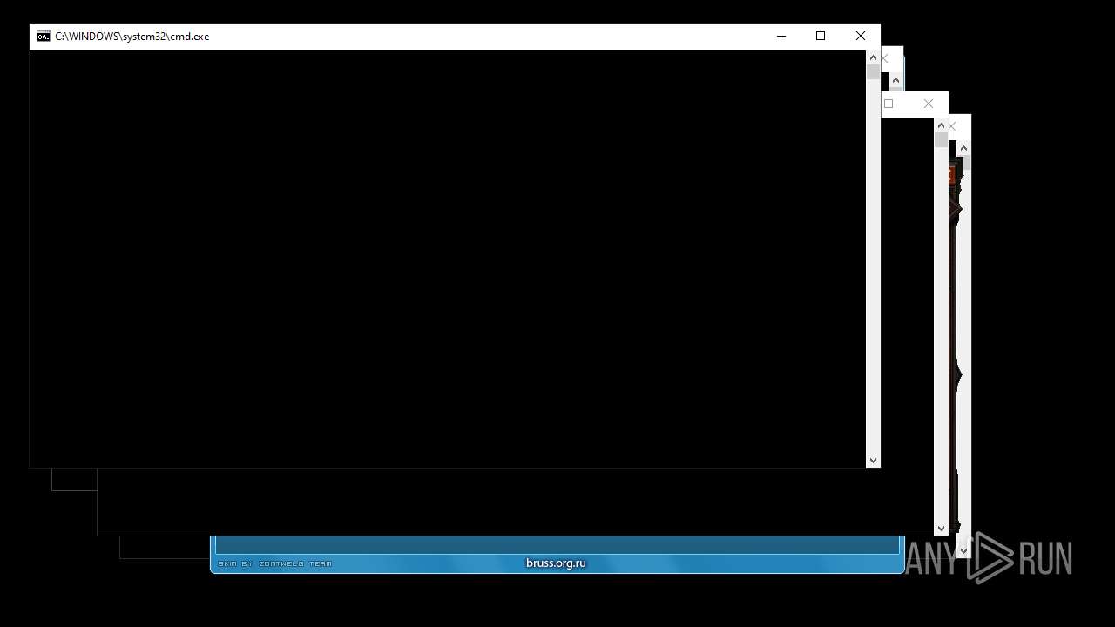Click scroll-up arrow of third background window
The image size is (1115, 627).
click(941, 125)
